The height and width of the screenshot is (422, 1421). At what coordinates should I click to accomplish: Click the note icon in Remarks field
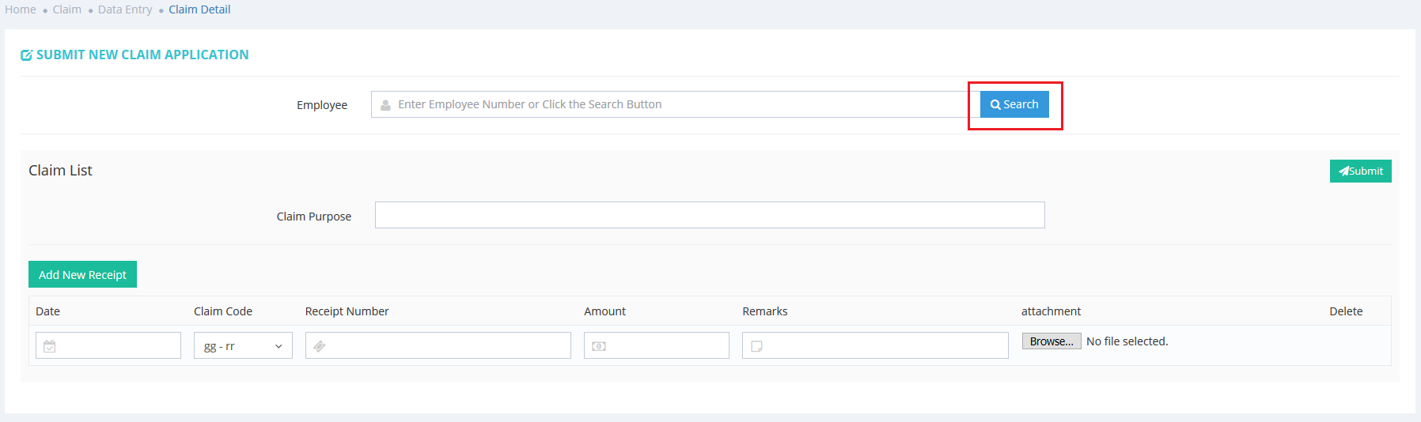[x=756, y=346]
